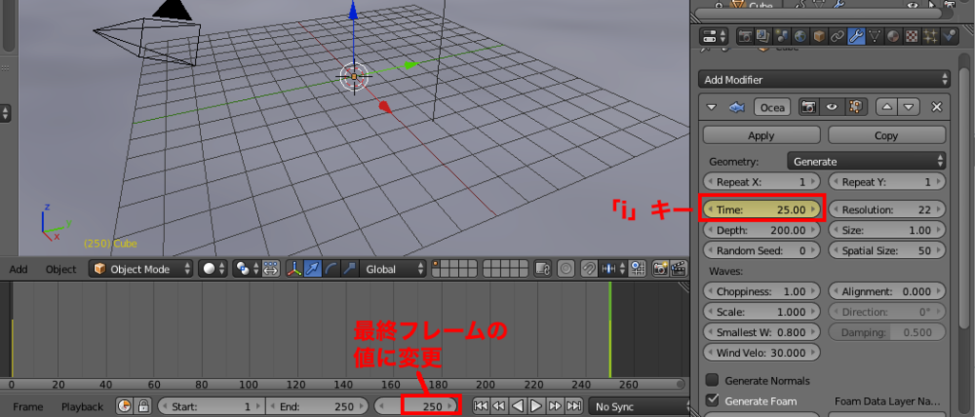Open the Object menu in viewport header

point(60,269)
